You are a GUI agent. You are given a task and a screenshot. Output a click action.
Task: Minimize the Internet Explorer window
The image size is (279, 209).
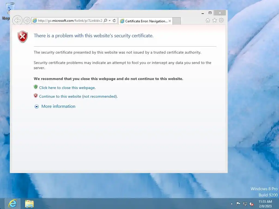tap(203, 13)
